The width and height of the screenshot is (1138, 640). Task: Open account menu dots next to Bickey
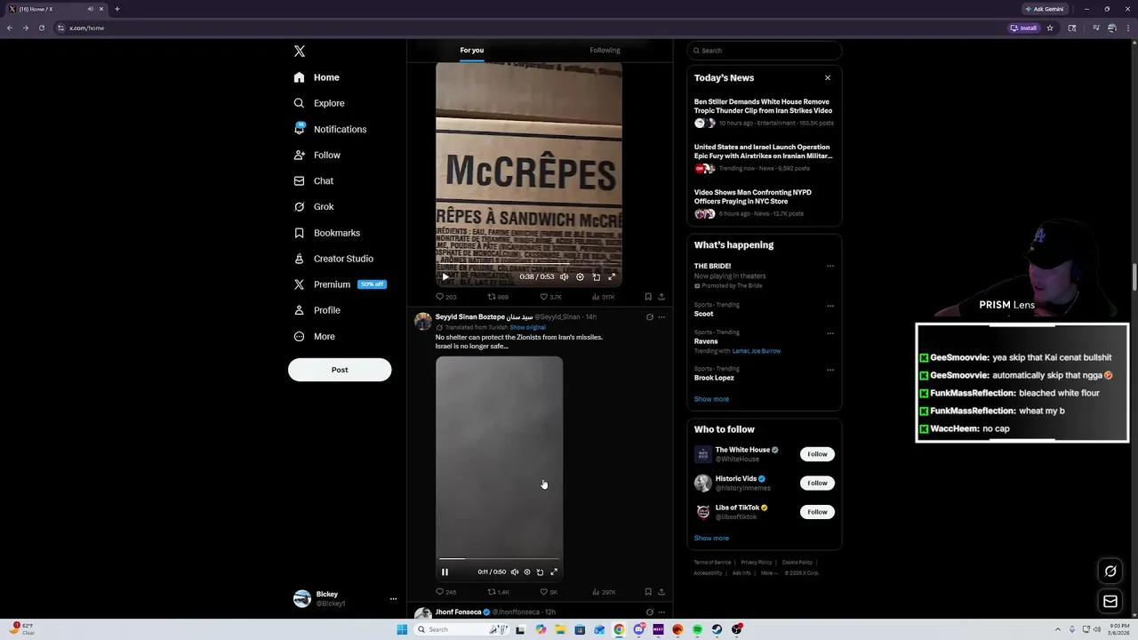coord(393,599)
